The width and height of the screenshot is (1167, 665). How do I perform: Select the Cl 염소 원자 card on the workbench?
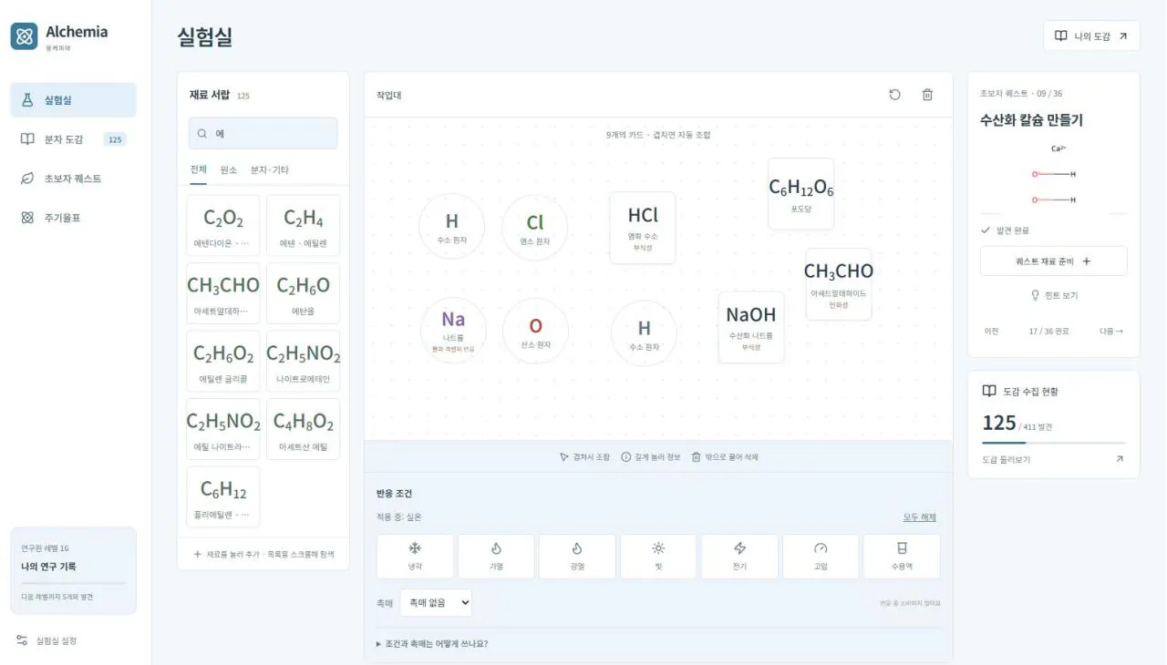pos(535,228)
